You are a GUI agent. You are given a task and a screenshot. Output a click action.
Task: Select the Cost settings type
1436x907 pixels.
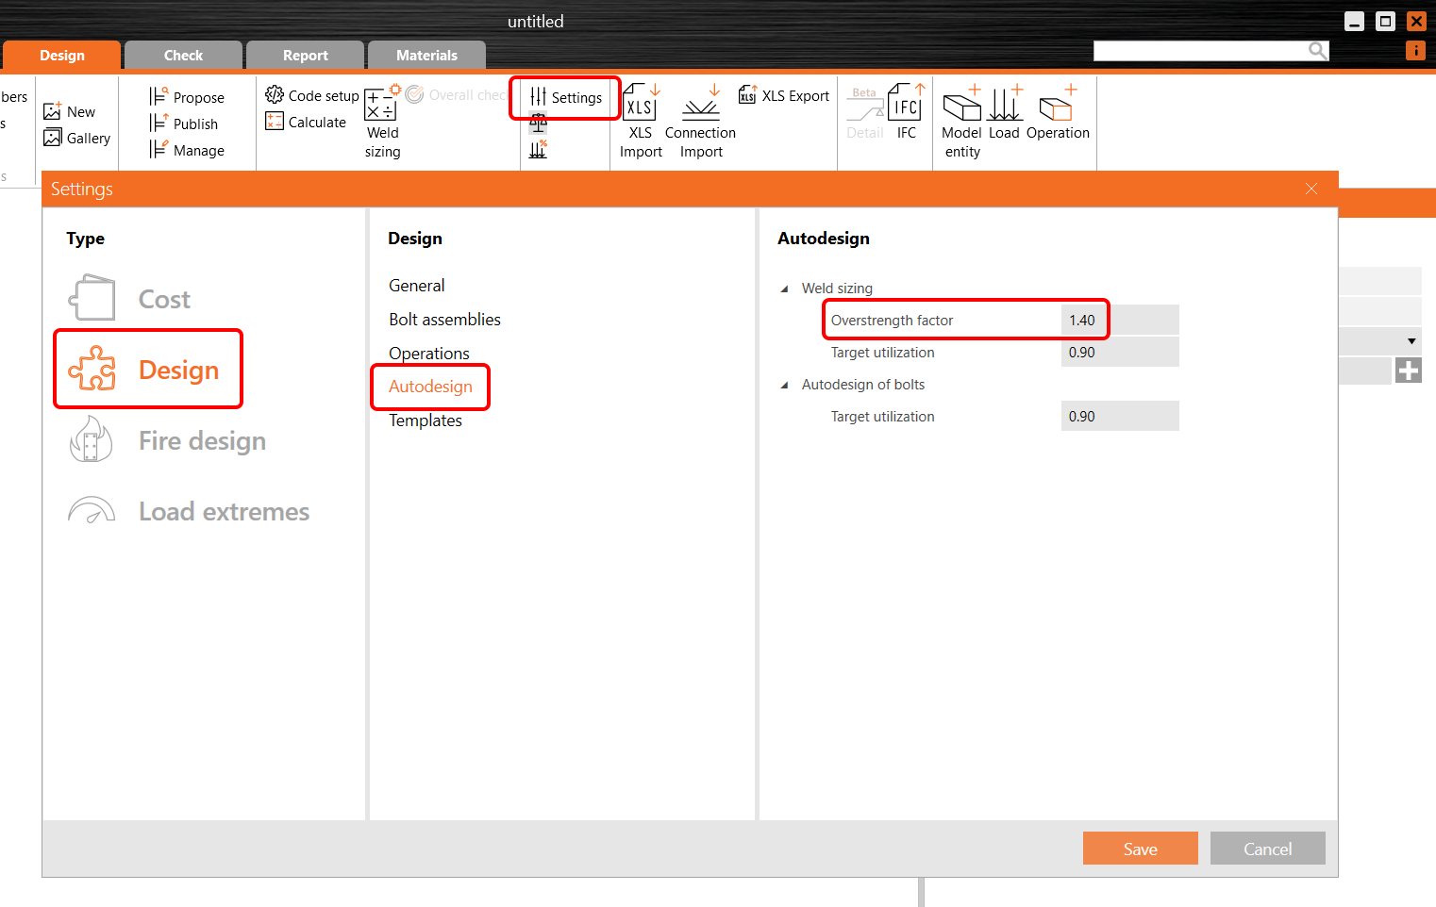(x=163, y=300)
